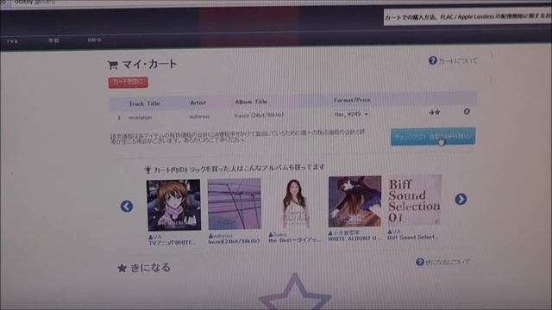Image resolution: width=552 pixels, height=310 pixels.
Task: Open the TVアニメ WHITE album thumbnail
Action: click(173, 205)
